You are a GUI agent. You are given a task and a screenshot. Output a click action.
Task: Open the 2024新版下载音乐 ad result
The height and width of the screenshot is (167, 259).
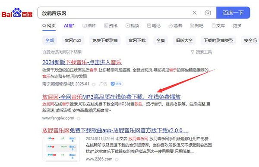pyautogui.click(x=82, y=62)
